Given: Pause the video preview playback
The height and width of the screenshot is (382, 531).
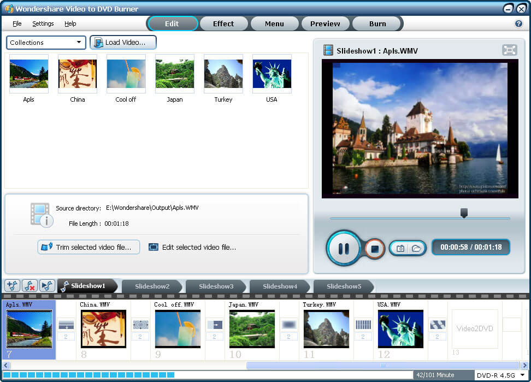Looking at the screenshot, I should (x=344, y=249).
